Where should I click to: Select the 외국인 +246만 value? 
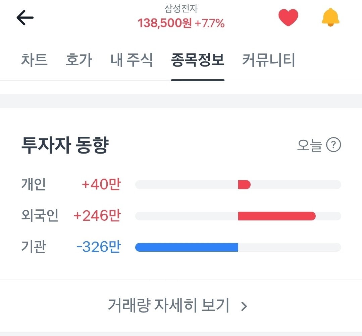tap(97, 215)
